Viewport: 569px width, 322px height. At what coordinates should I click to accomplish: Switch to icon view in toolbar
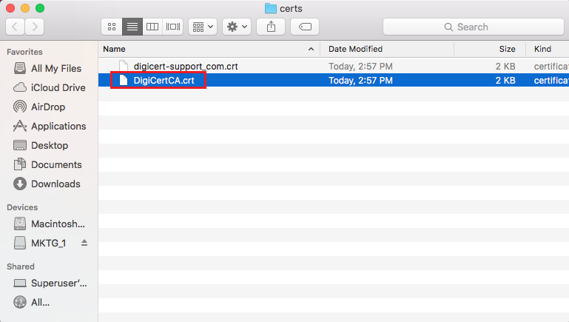click(x=112, y=27)
